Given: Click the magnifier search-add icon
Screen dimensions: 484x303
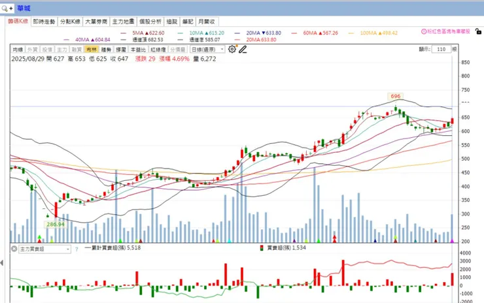Looking at the screenshot, I should (7, 8).
